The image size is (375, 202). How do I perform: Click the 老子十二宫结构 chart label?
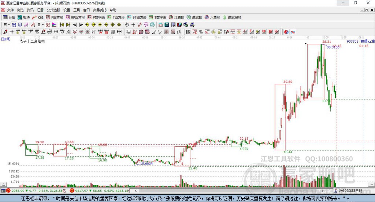coord(32,41)
